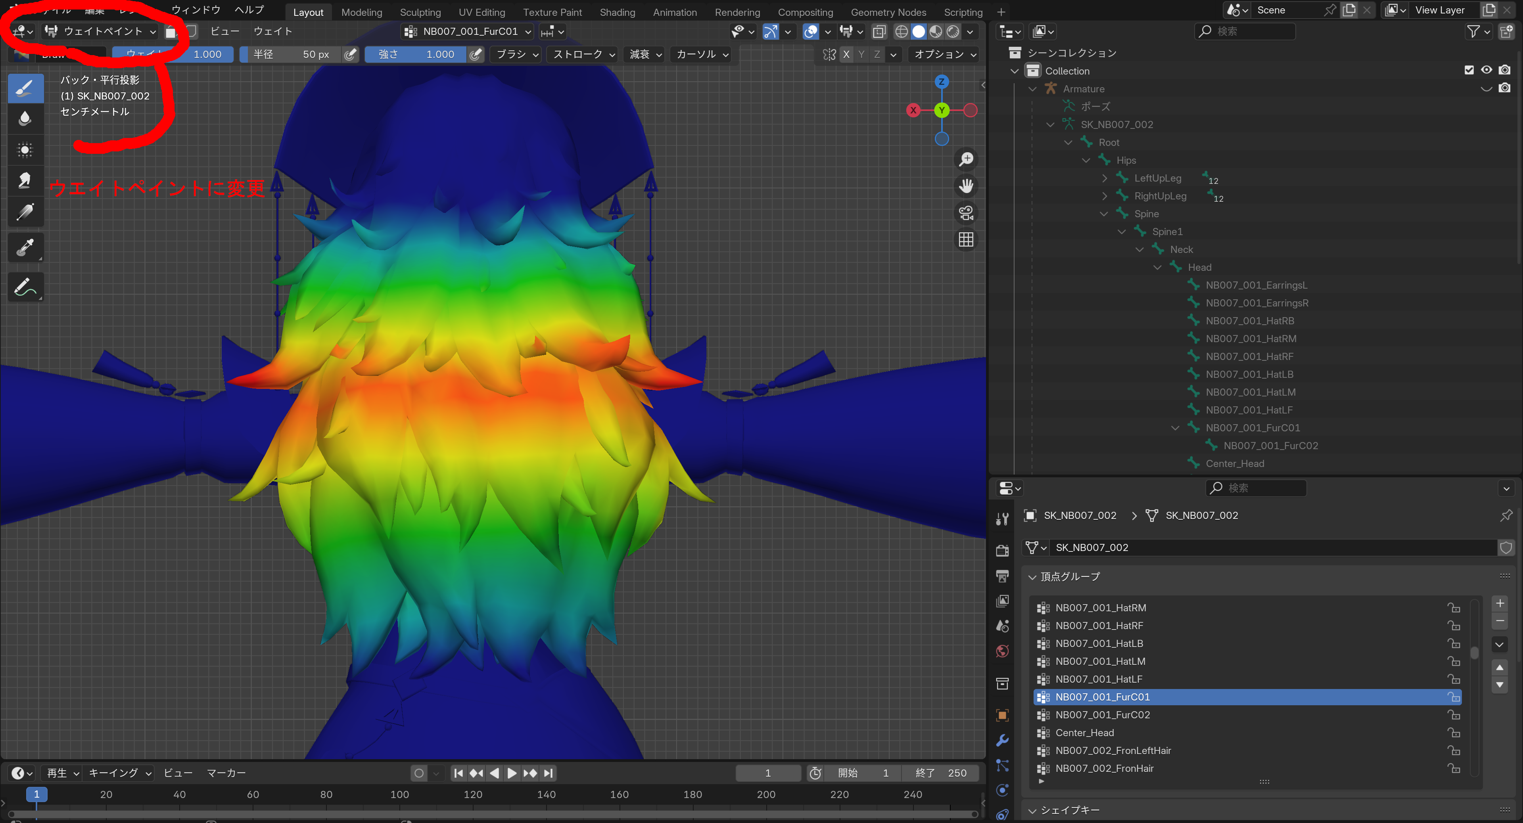The image size is (1523, 823).
Task: Adjust the 強さ strength slider
Action: click(416, 54)
